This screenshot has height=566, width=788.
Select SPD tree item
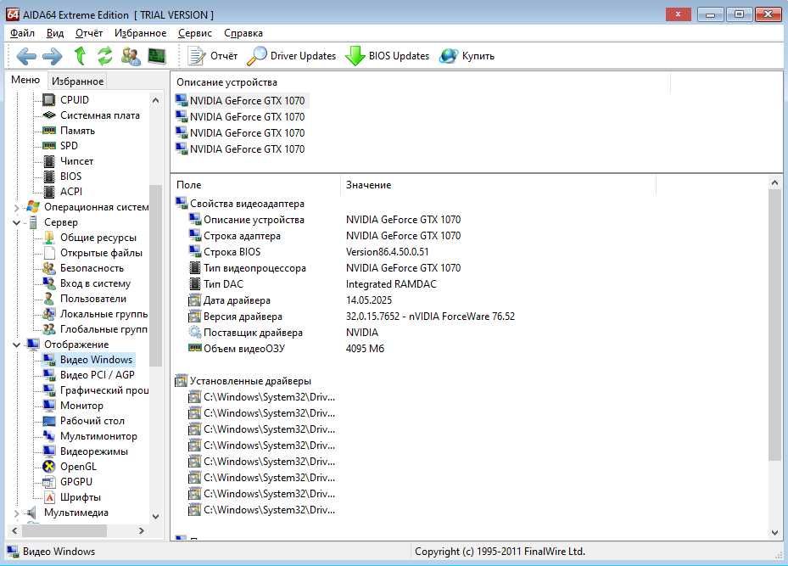point(69,146)
